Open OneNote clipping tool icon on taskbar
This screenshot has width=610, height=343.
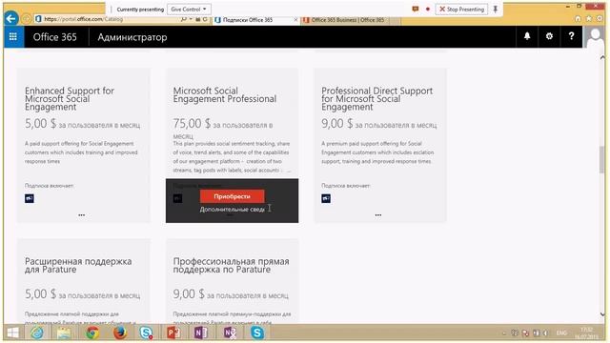click(x=230, y=333)
